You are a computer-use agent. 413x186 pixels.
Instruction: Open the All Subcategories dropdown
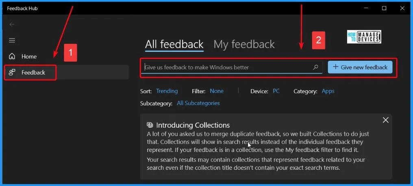[x=198, y=103]
